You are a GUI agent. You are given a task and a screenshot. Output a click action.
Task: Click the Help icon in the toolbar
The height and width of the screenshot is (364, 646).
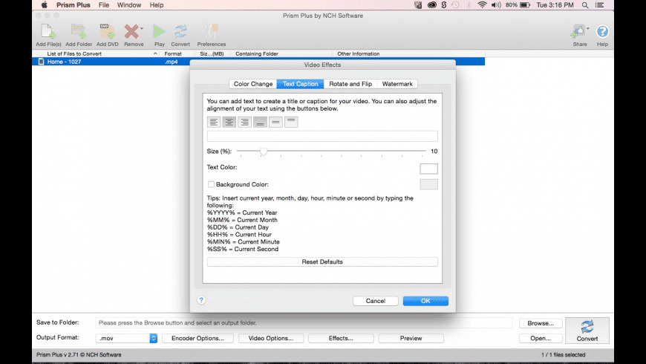point(602,35)
